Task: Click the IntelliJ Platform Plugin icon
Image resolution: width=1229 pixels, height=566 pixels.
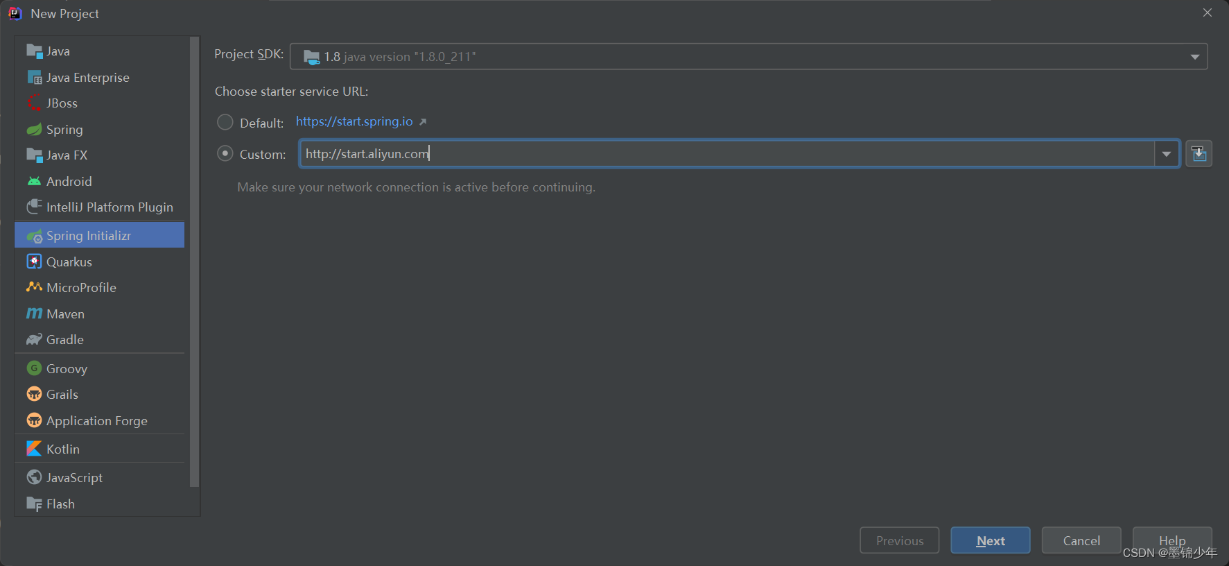Action: (x=34, y=207)
